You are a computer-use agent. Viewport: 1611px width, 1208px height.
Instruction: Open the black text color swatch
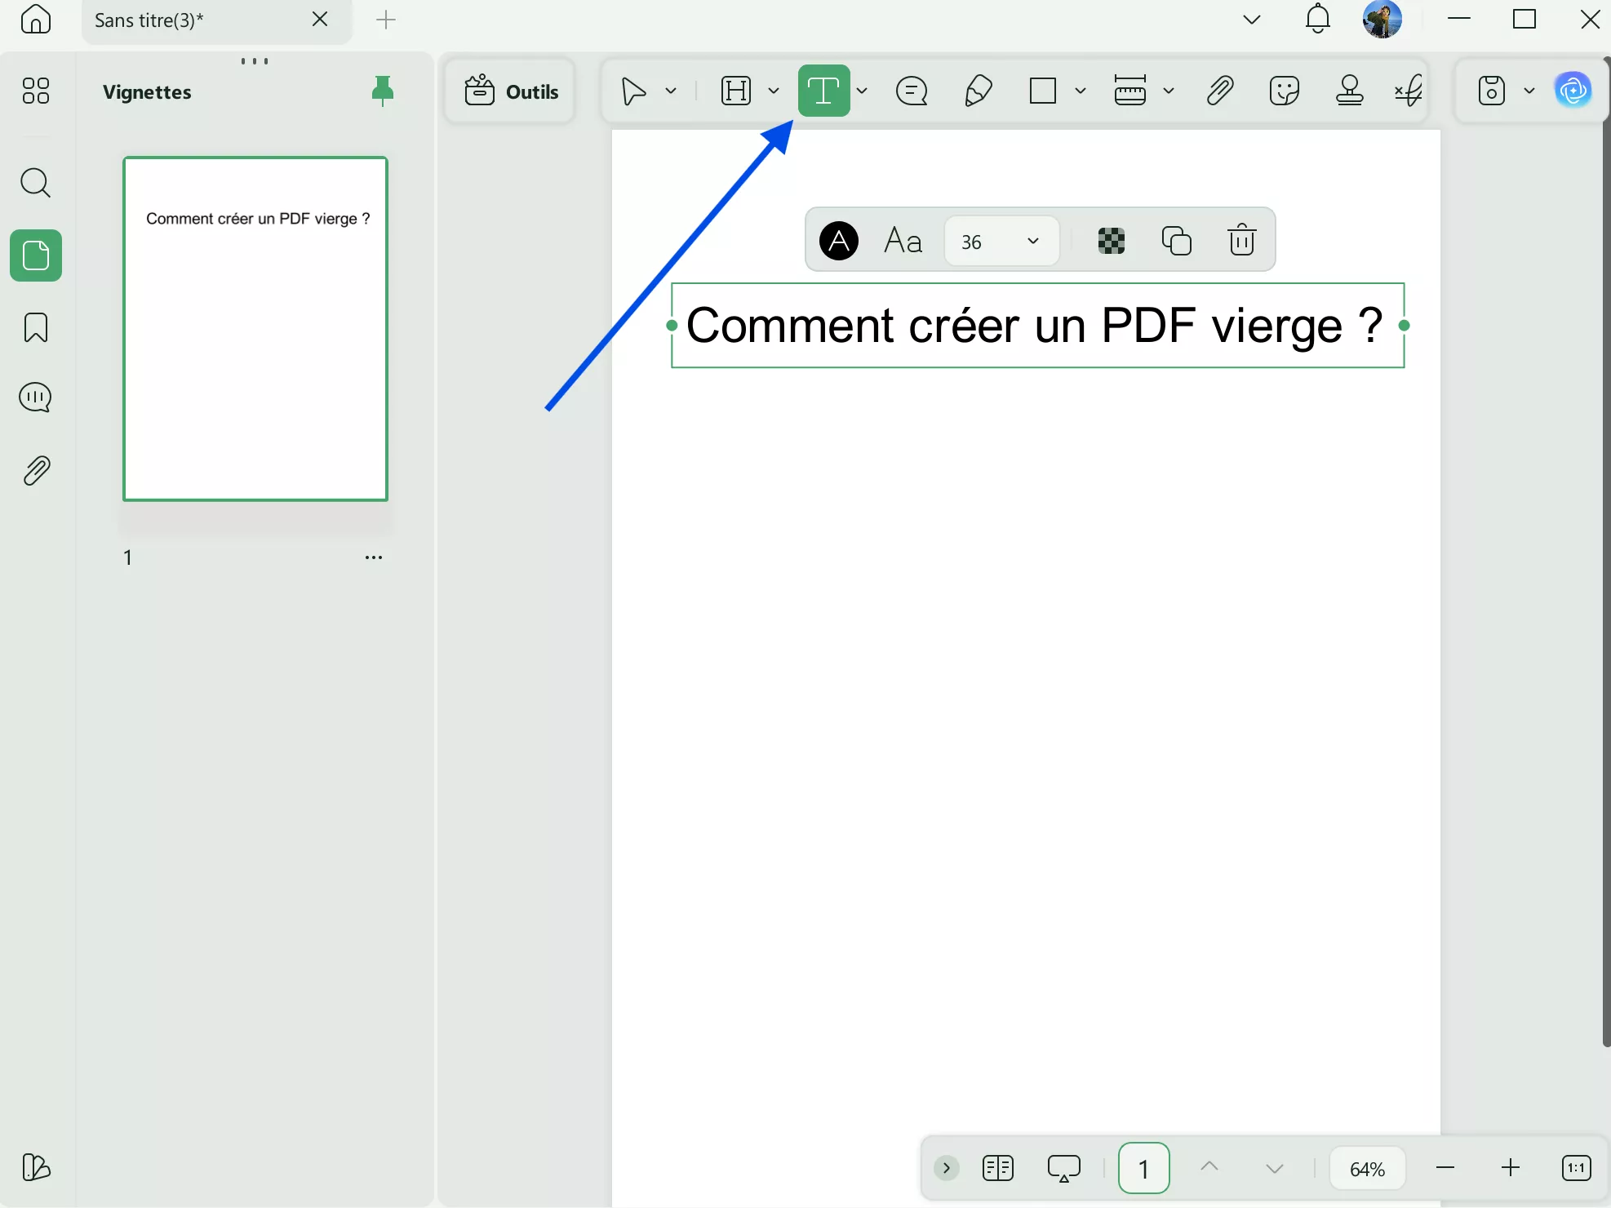pos(839,241)
